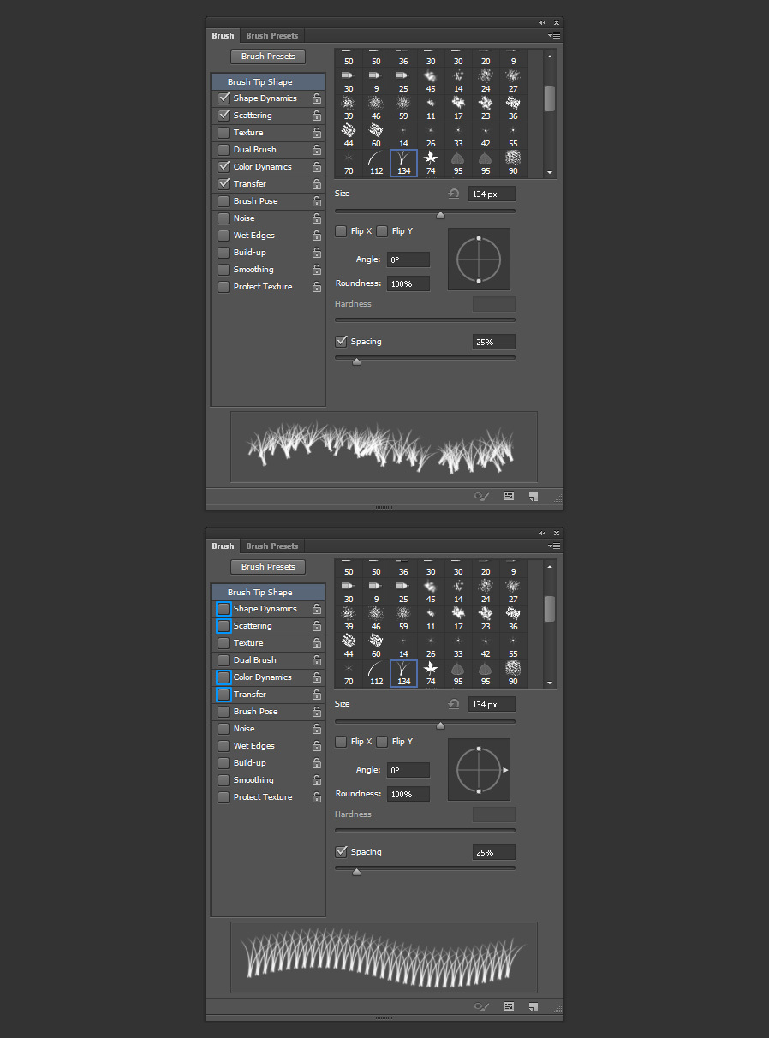Lock Wet Edges setting in lower panel
769x1038 pixels.
[x=317, y=746]
